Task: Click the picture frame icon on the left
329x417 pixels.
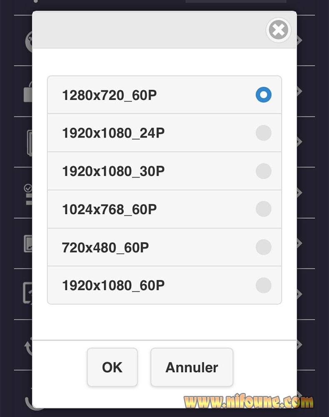Action: point(28,244)
